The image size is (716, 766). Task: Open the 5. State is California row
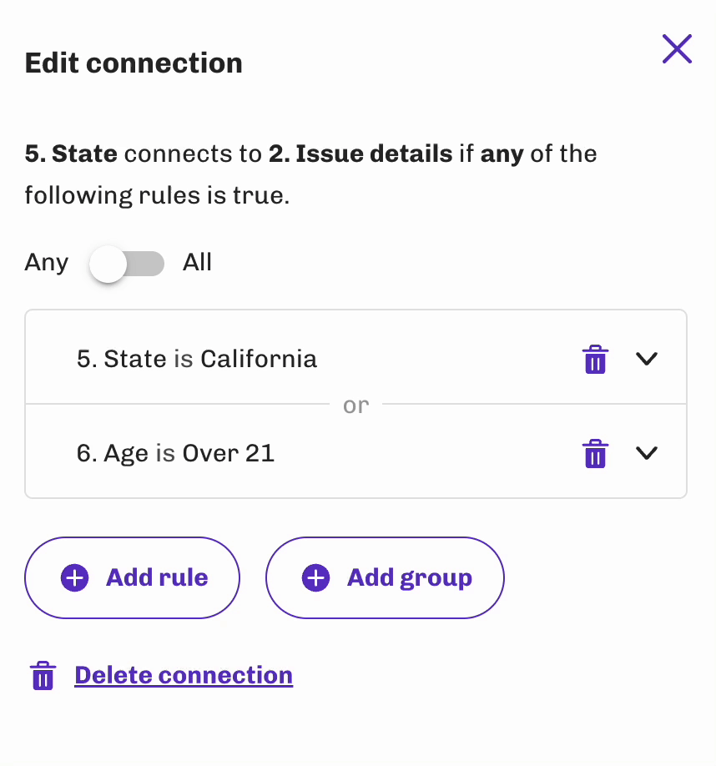(356, 358)
